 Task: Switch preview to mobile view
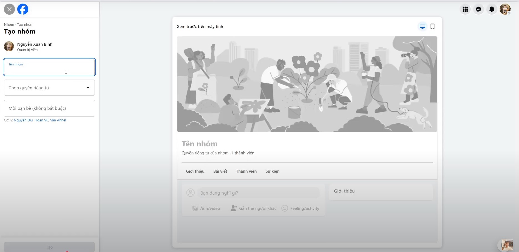coord(432,26)
